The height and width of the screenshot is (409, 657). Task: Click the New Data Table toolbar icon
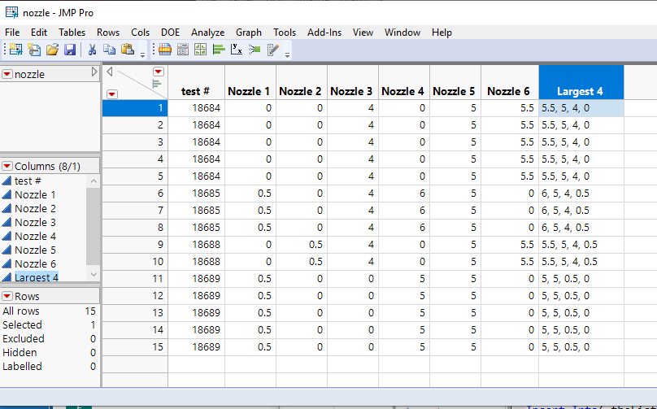15,50
